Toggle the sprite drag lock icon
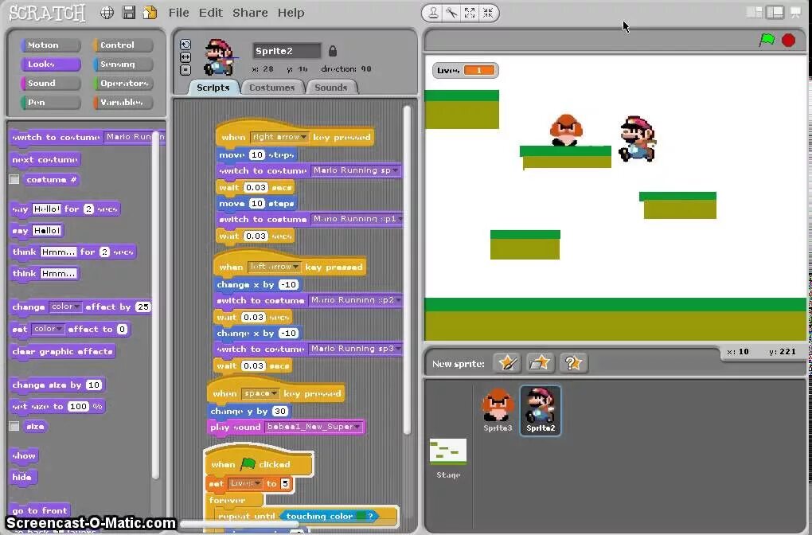 click(x=333, y=51)
